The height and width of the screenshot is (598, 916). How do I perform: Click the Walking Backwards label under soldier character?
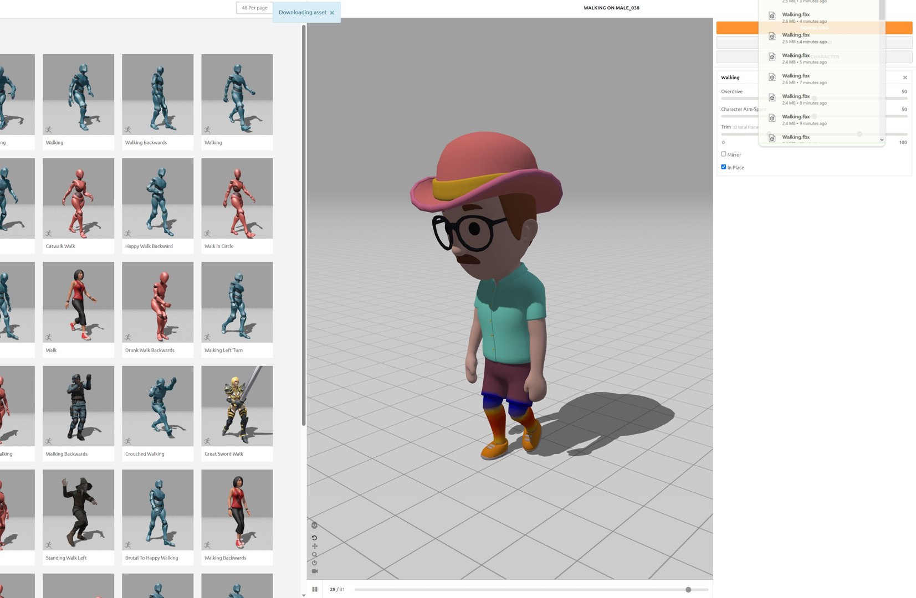66,454
